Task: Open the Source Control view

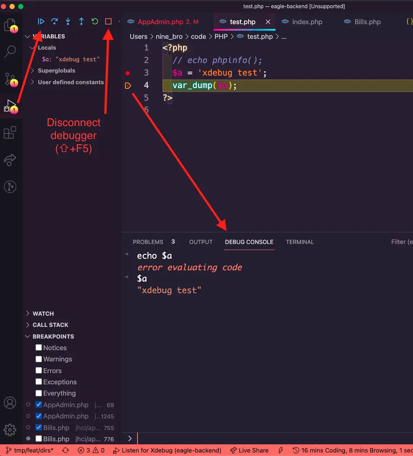Action: [x=10, y=79]
